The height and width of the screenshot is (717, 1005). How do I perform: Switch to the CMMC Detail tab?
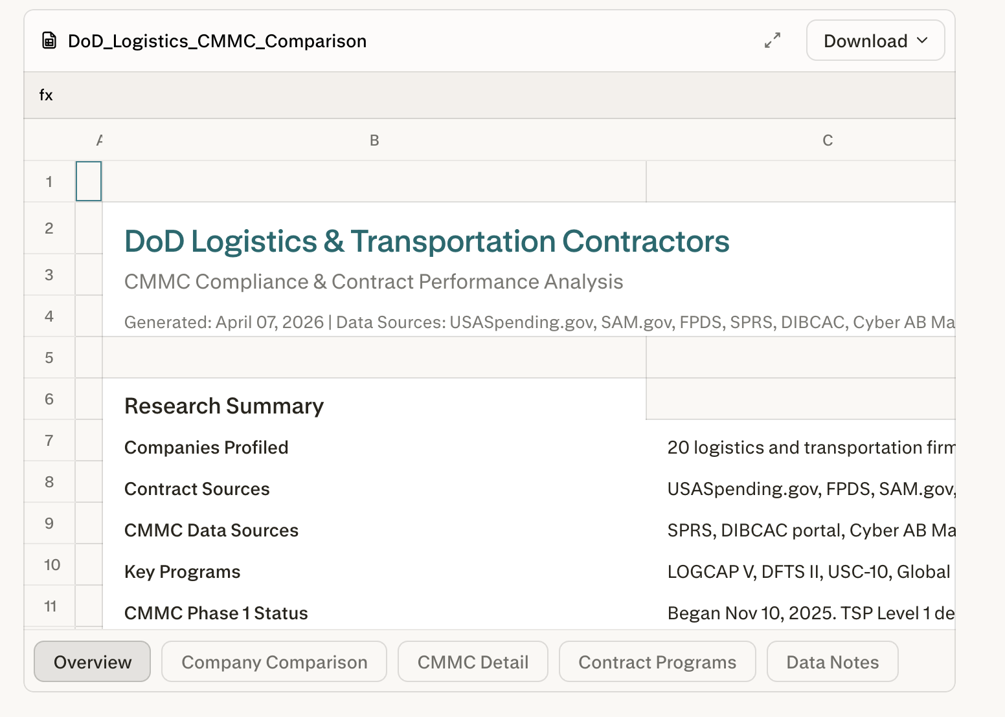[473, 662]
